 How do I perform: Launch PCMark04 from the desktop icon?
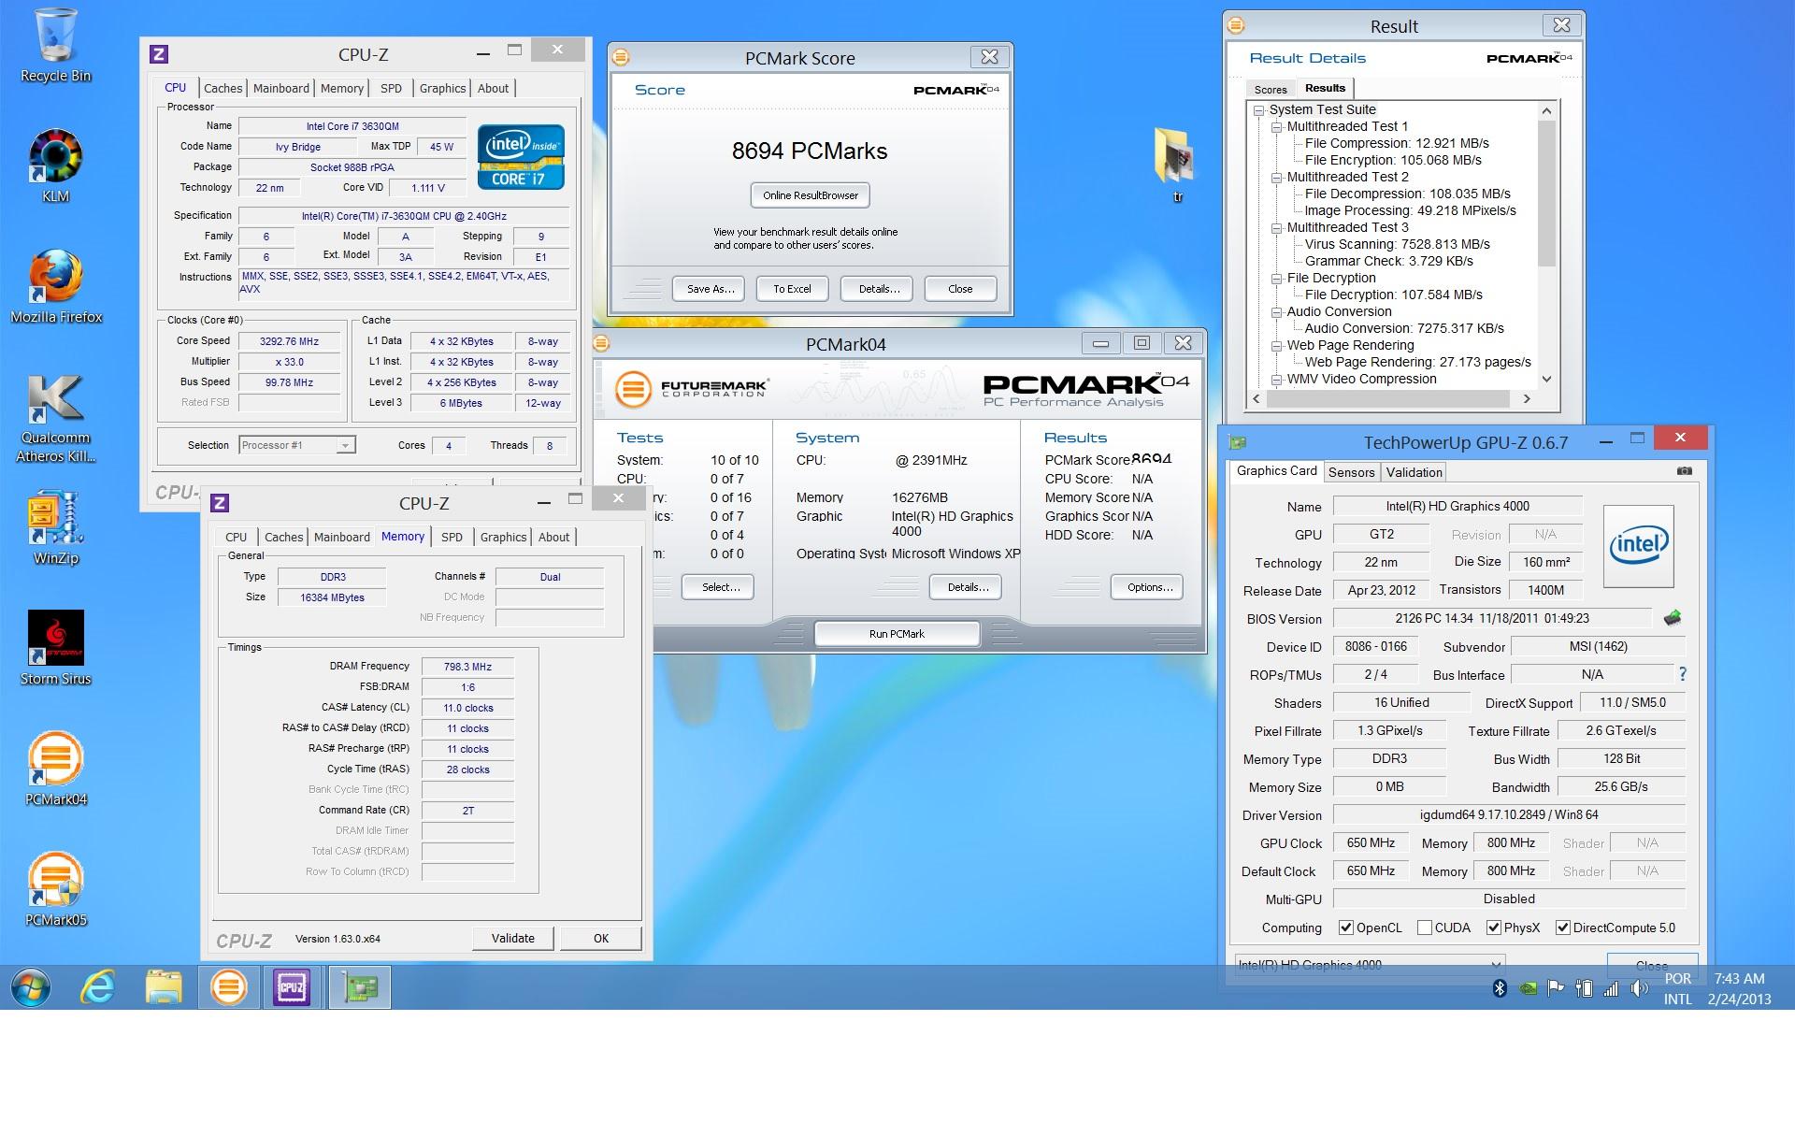point(56,769)
